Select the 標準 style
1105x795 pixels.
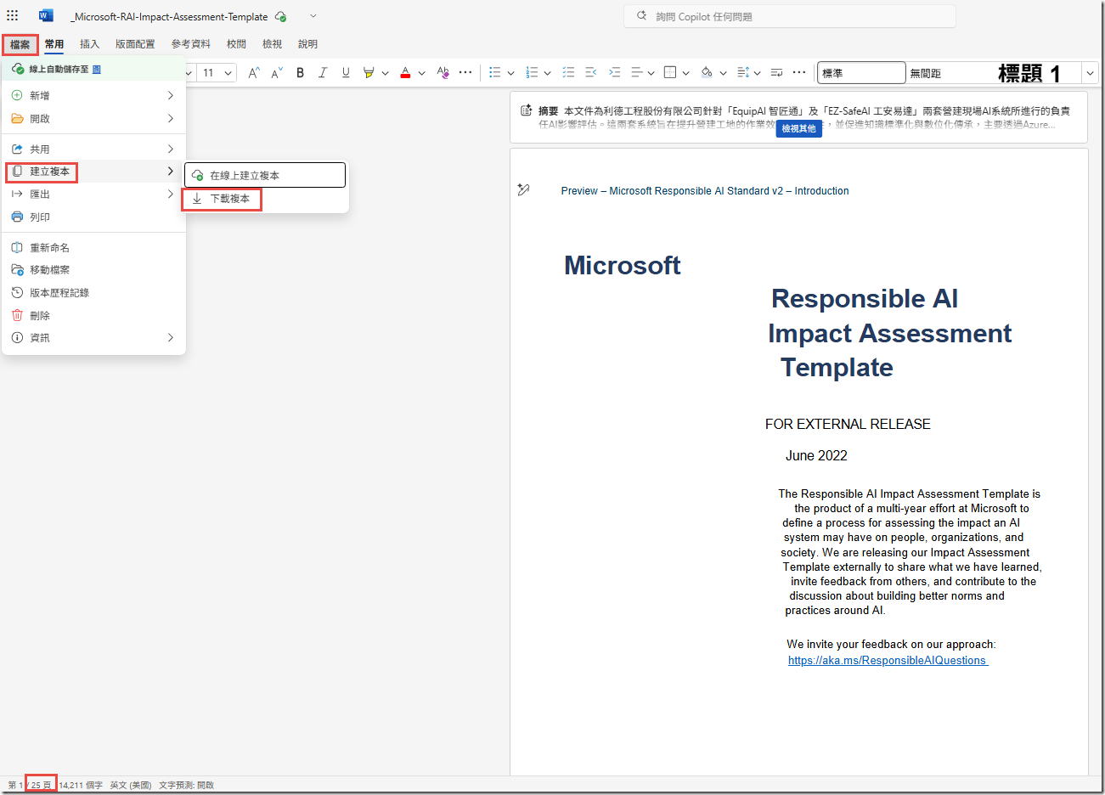tap(861, 73)
